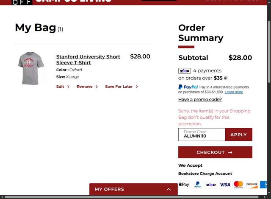Open PayPal Learn more link
This screenshot has height=199, width=271.
point(234,92)
